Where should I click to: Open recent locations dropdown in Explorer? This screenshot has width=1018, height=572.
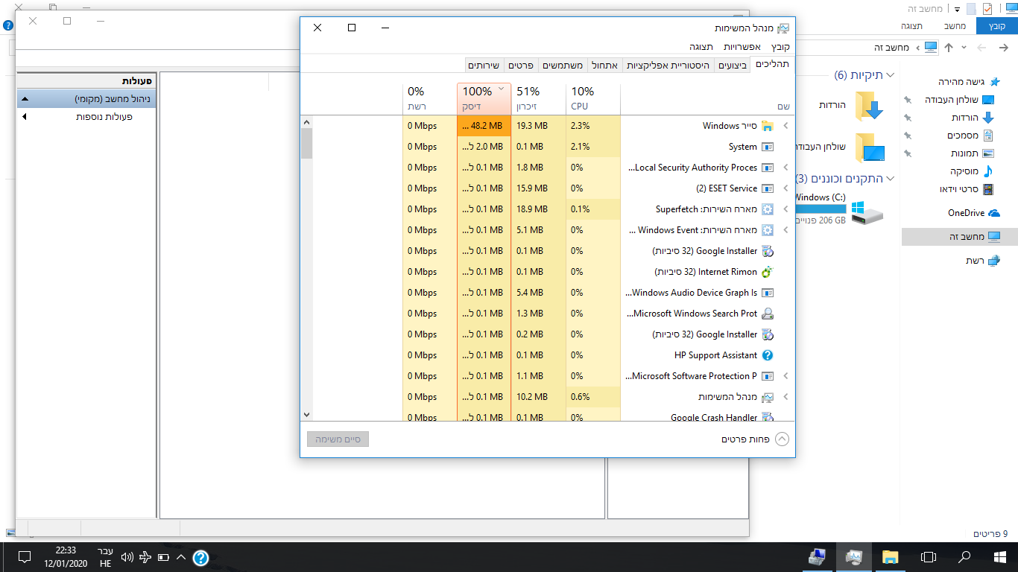click(964, 48)
